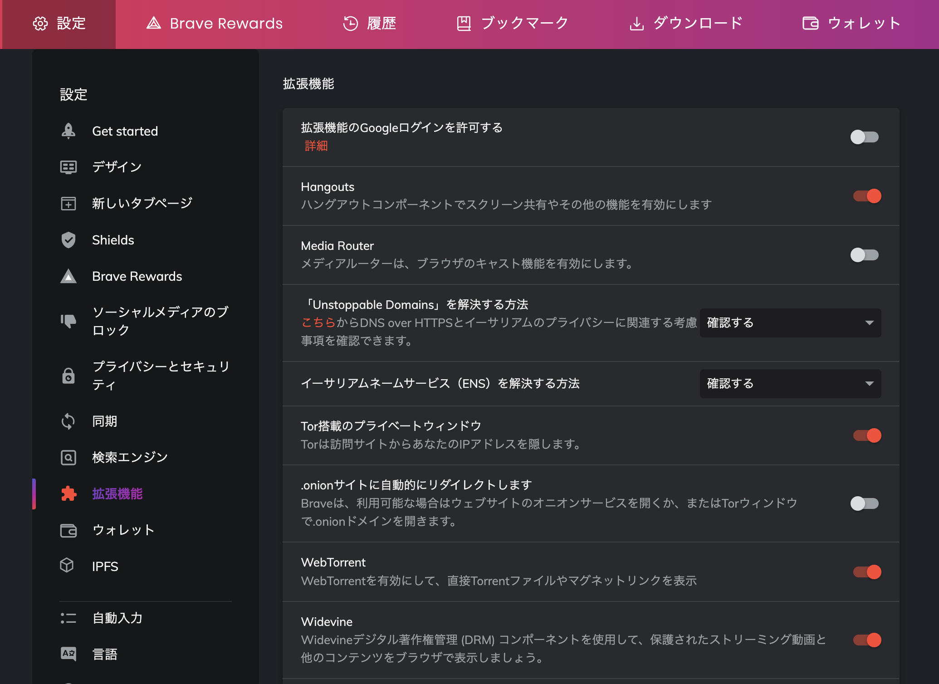Click the Shields check badge icon
939x684 pixels.
(68, 240)
